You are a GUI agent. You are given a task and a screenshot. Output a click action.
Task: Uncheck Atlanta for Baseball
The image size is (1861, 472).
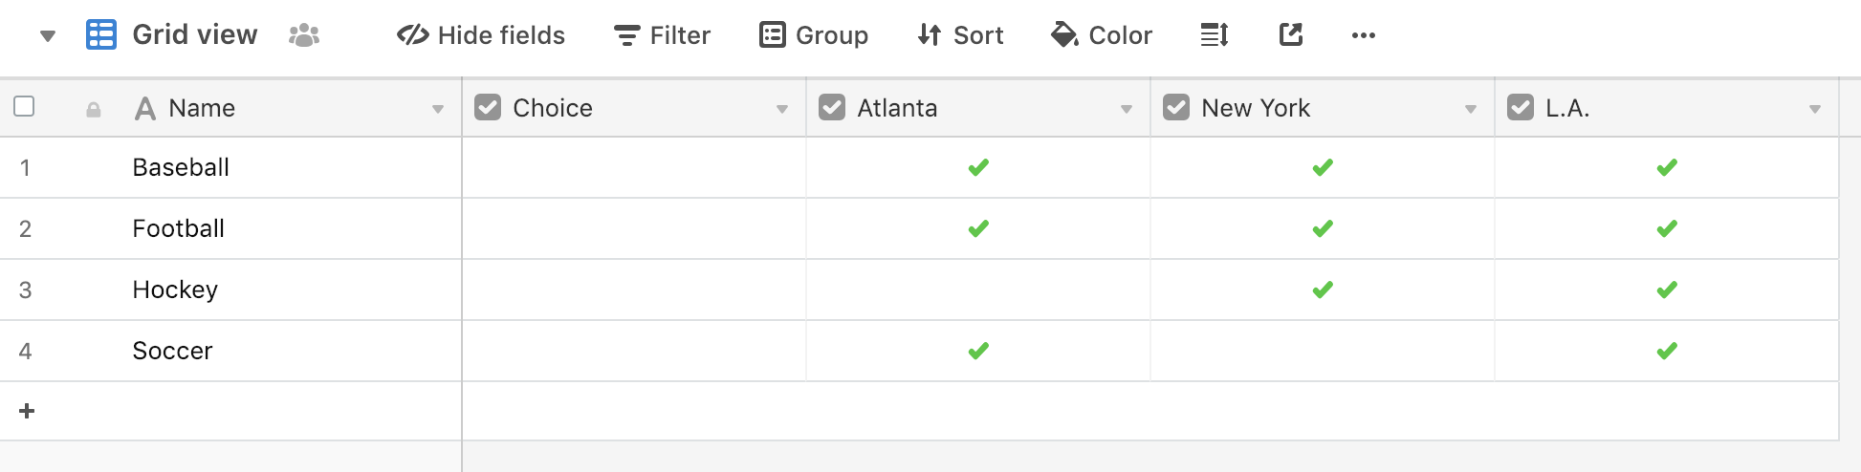tap(978, 167)
